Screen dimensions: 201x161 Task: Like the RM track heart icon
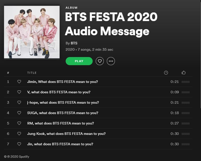19,123
